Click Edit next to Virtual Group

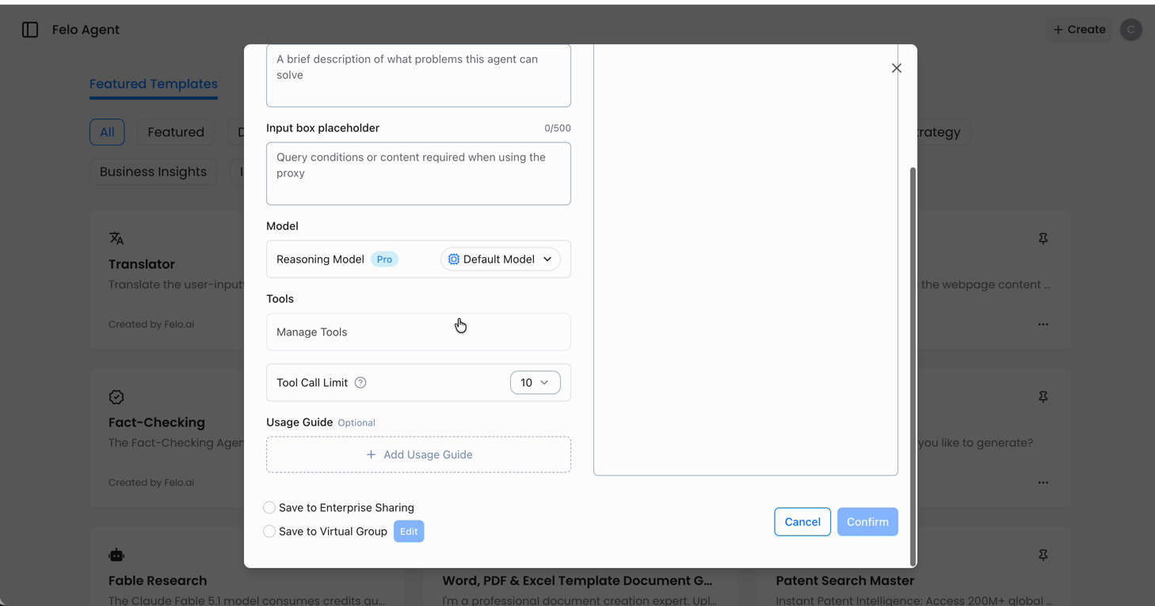point(409,532)
